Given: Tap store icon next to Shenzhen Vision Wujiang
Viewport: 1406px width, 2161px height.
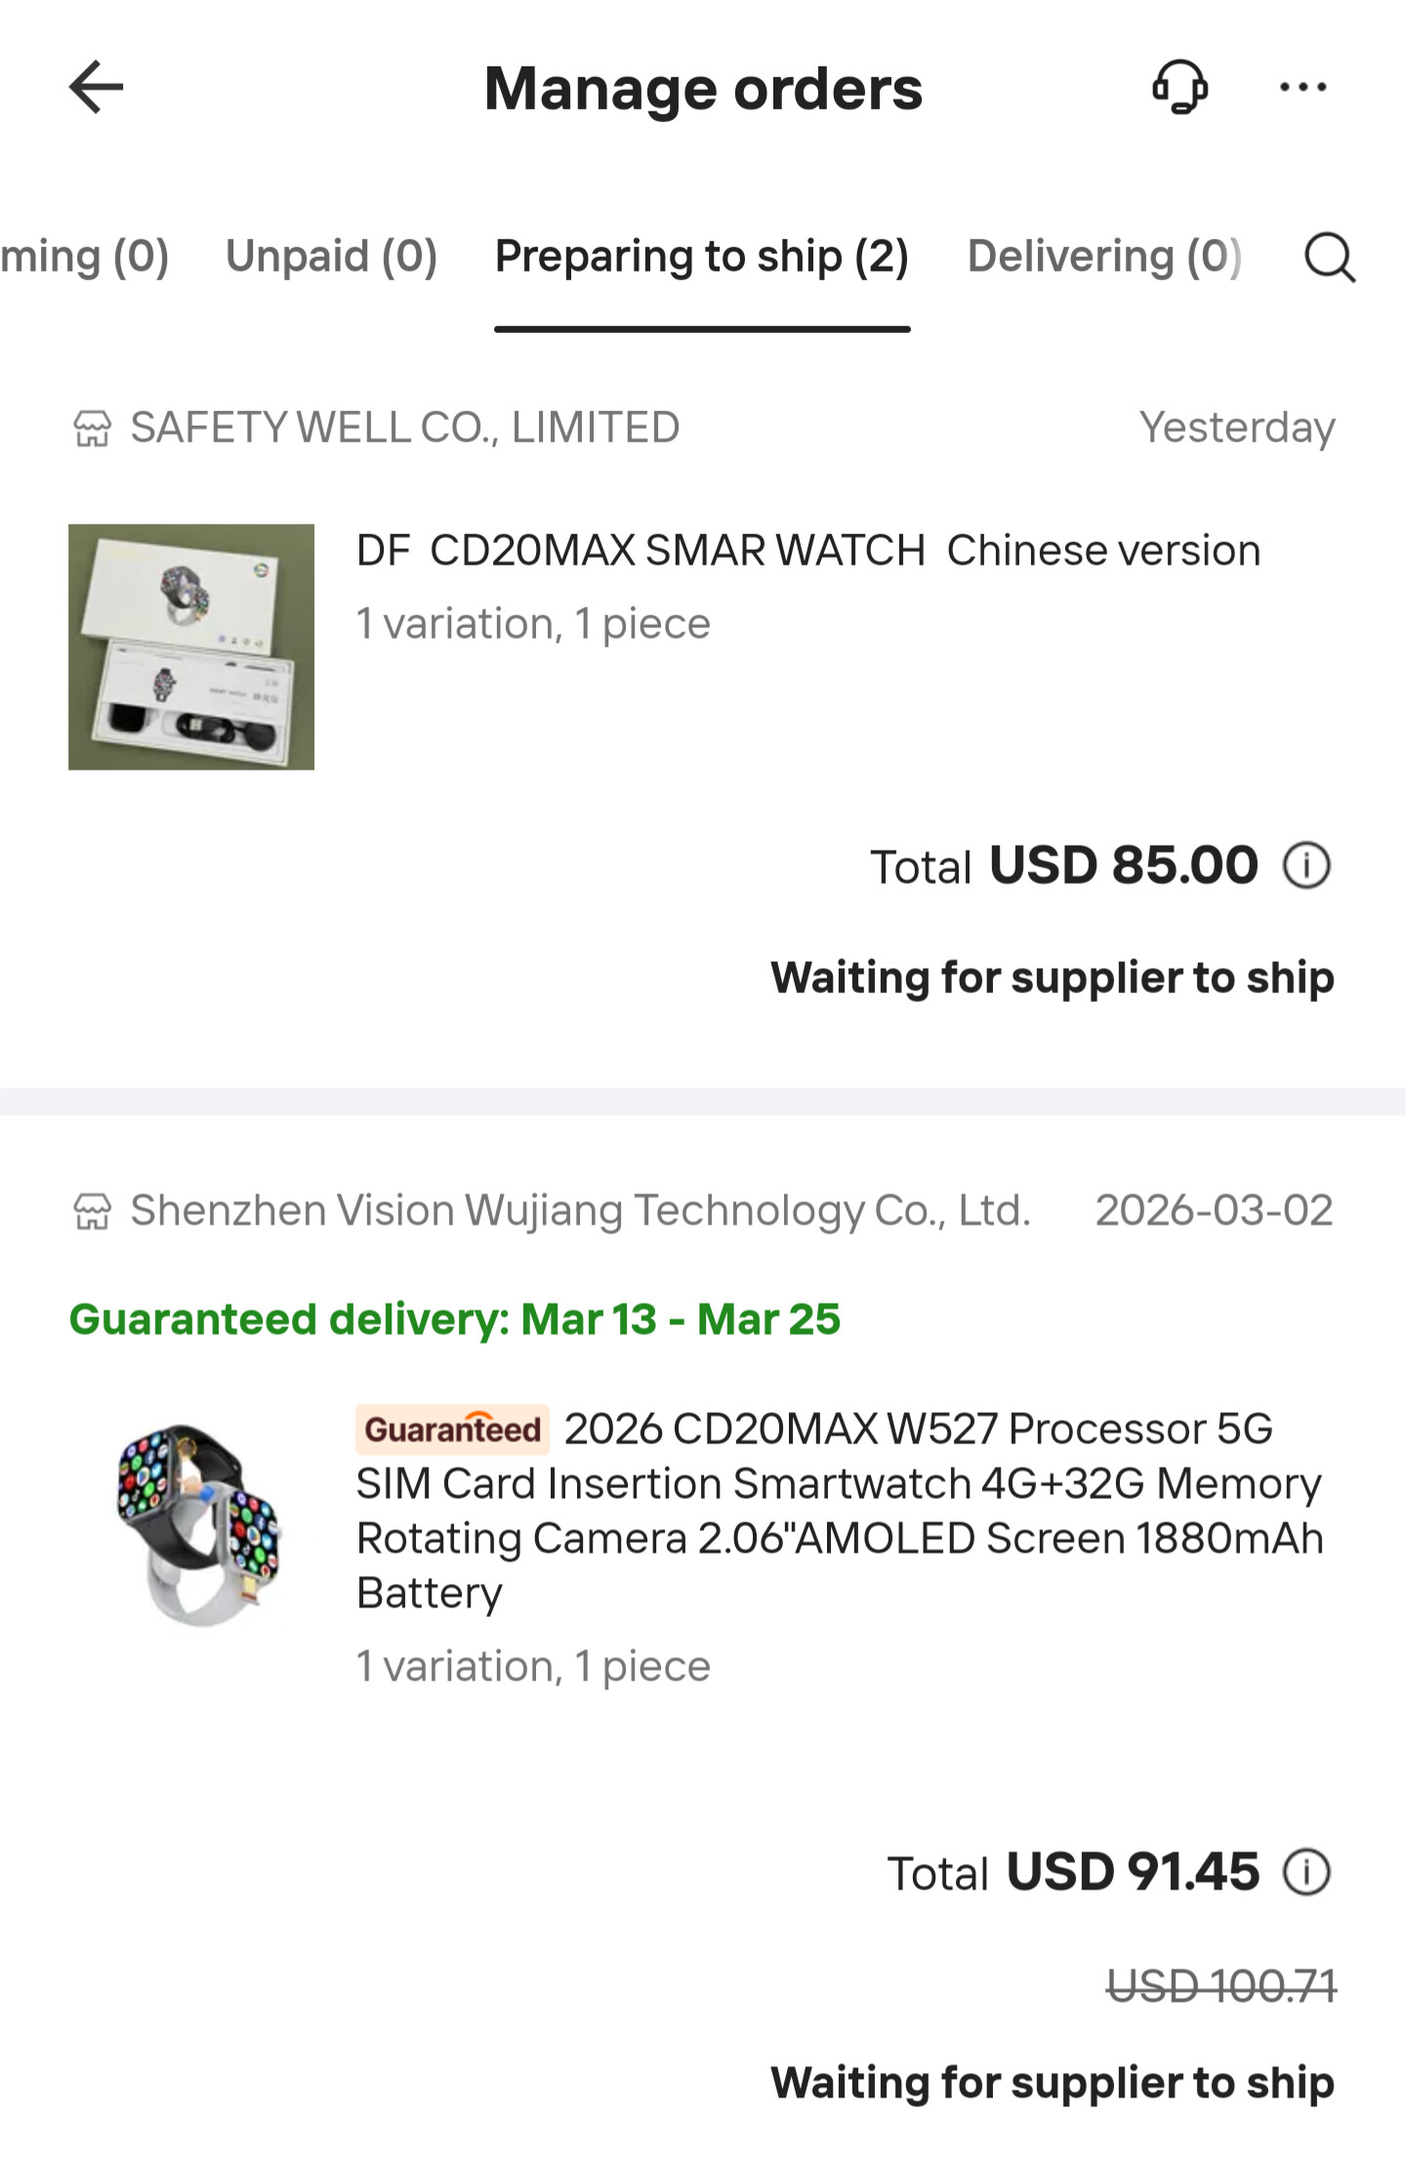Looking at the screenshot, I should point(93,1211).
